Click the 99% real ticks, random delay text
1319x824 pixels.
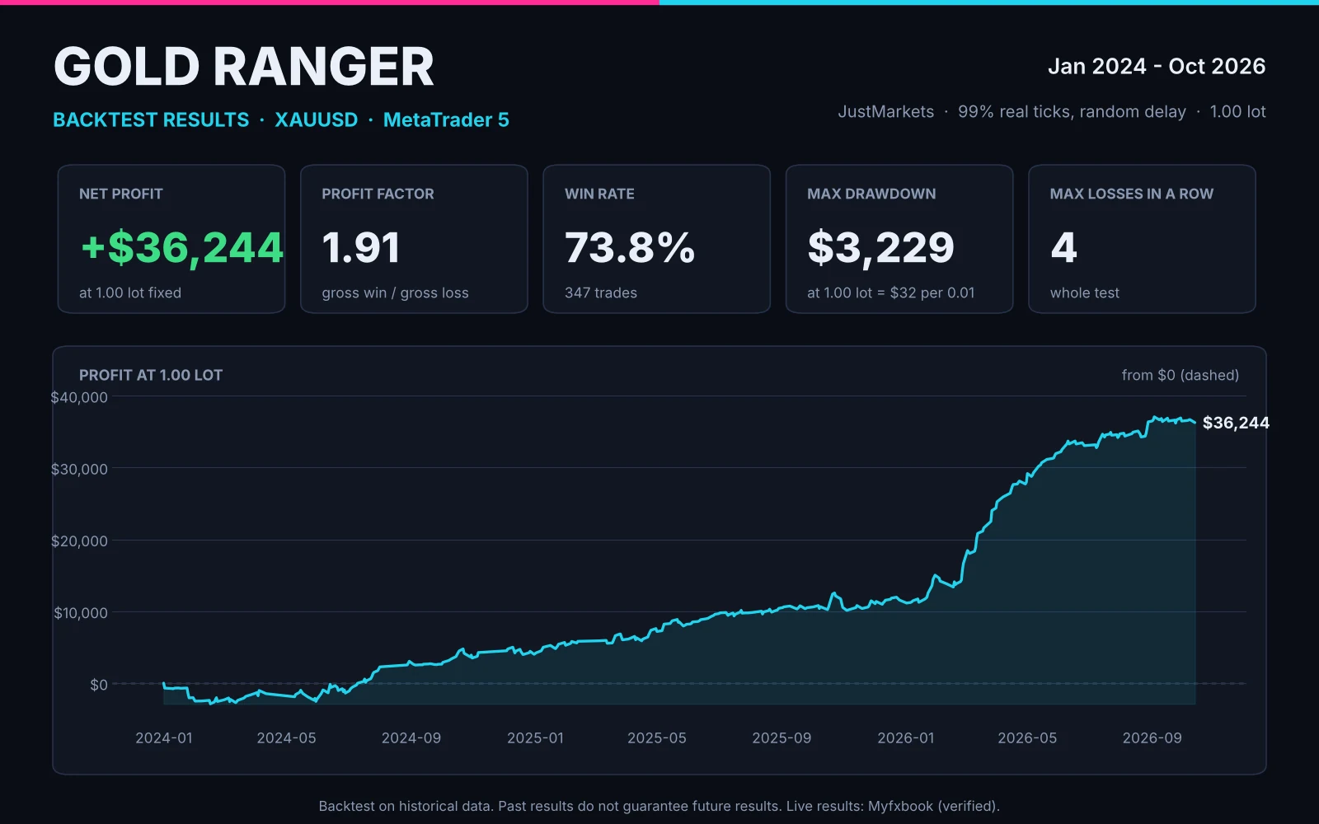[x=1072, y=111]
